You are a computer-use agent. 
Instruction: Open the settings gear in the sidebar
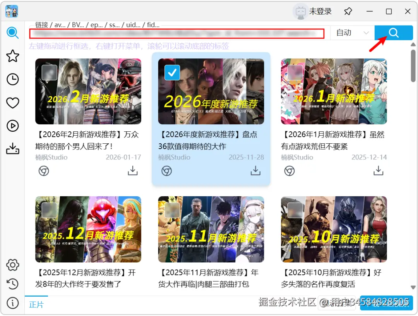tap(12, 265)
